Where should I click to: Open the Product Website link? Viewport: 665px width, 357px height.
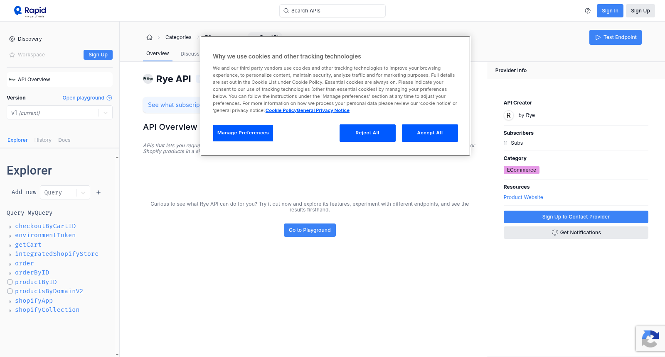(x=523, y=197)
